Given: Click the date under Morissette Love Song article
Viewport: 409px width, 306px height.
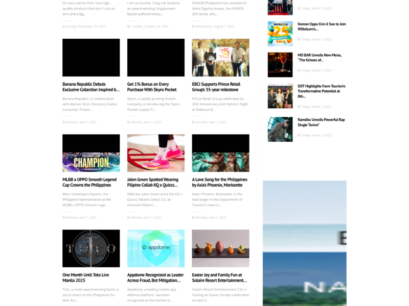Looking at the screenshot, I should [209, 218].
